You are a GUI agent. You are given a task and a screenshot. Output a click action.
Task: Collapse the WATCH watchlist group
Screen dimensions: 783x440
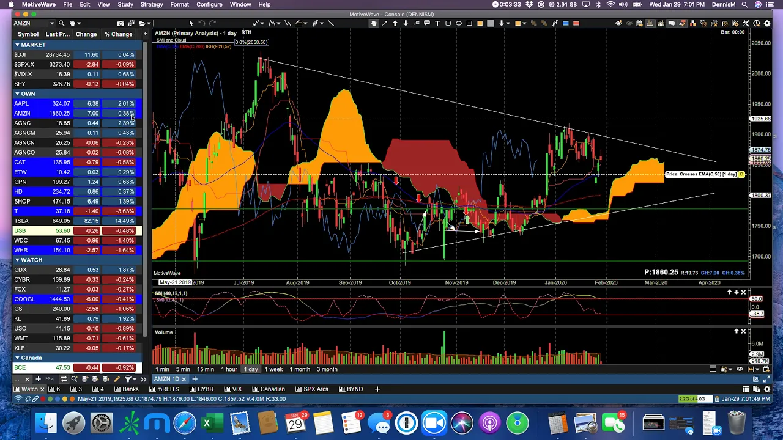[17, 260]
